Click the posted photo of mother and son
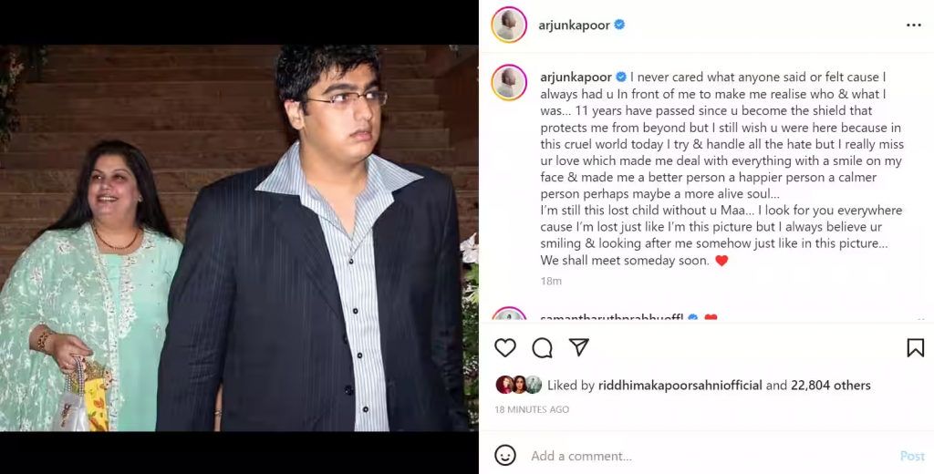 click(239, 238)
